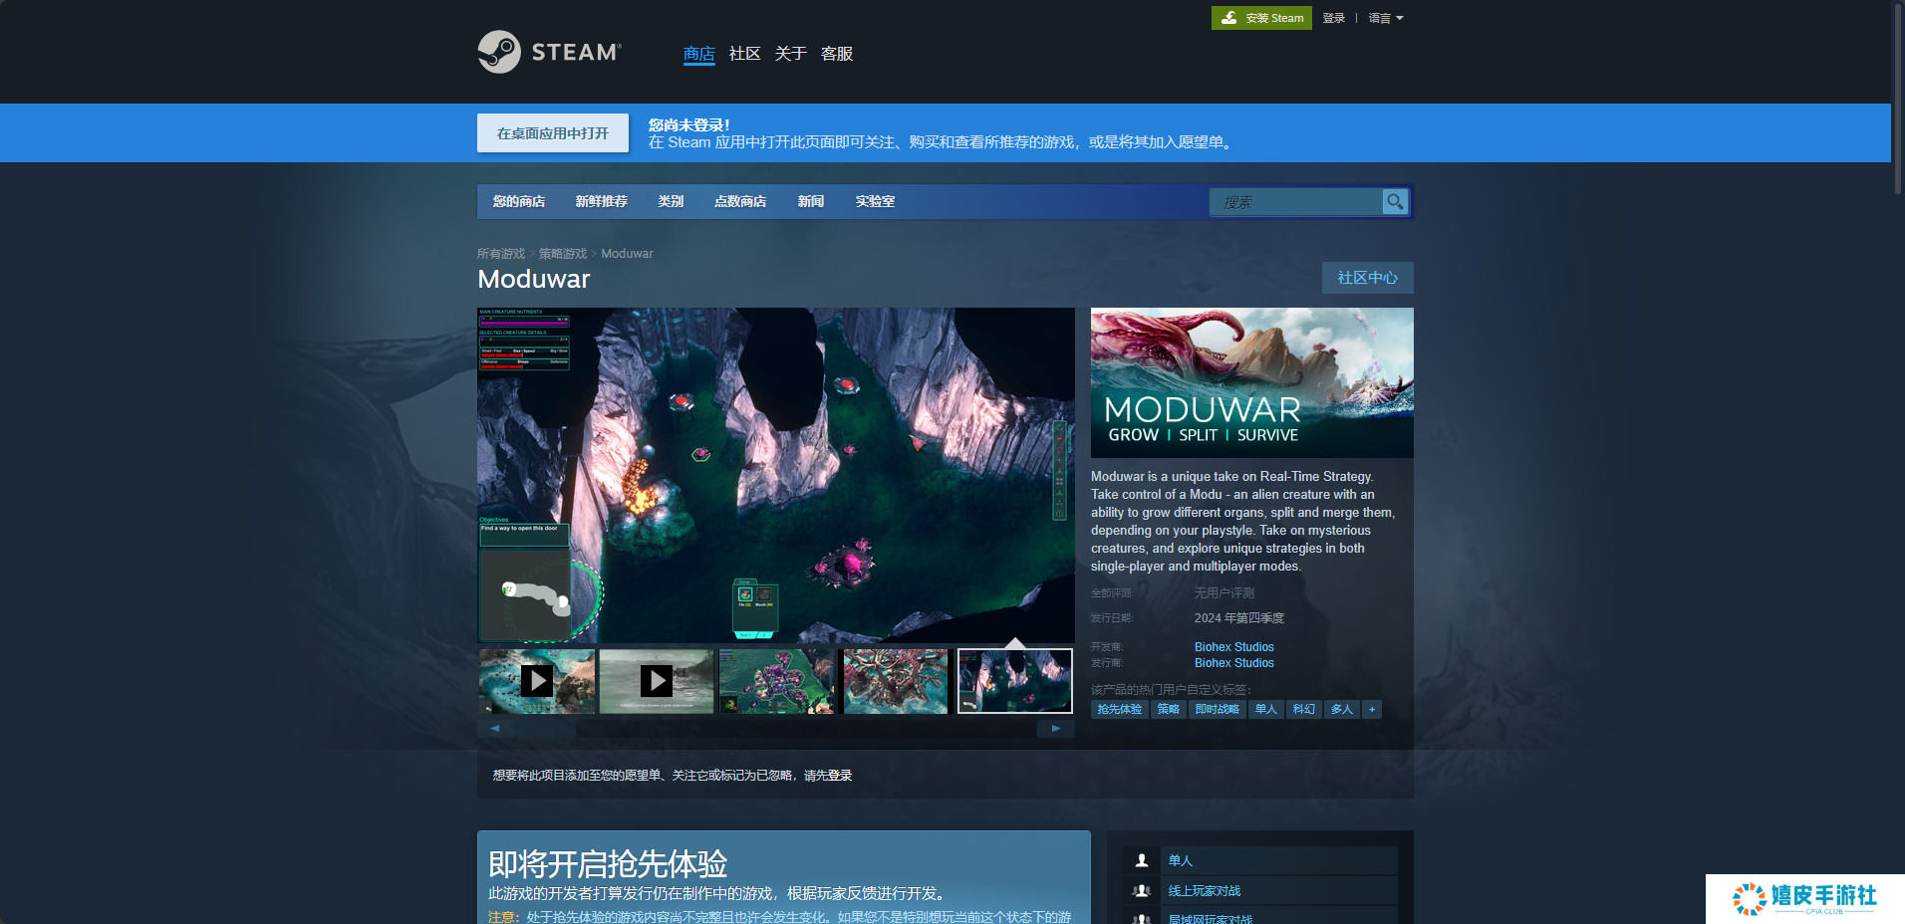The width and height of the screenshot is (1905, 924).
Task: Expand the 新鲜推荐 menu
Action: (x=601, y=201)
